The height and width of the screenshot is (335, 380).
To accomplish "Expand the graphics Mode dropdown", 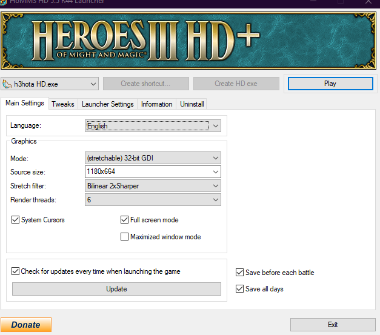I will coord(153,158).
